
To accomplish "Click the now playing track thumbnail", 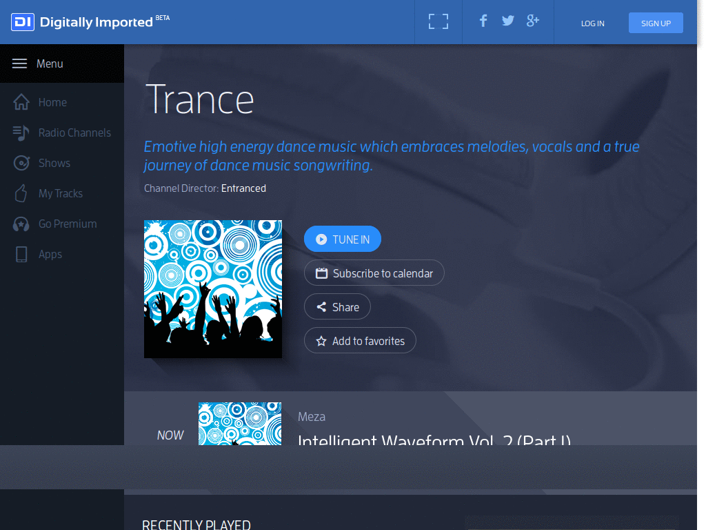I will (x=240, y=424).
